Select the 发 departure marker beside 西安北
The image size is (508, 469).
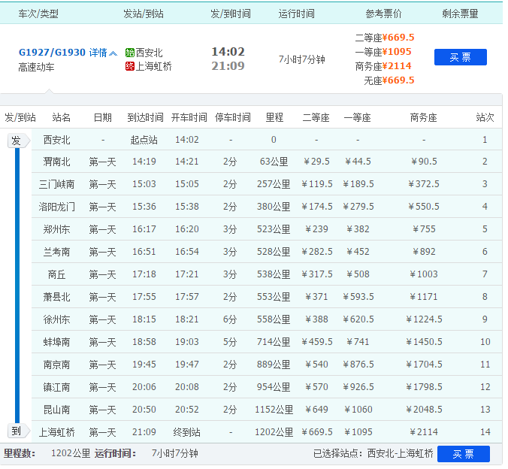pyautogui.click(x=18, y=141)
